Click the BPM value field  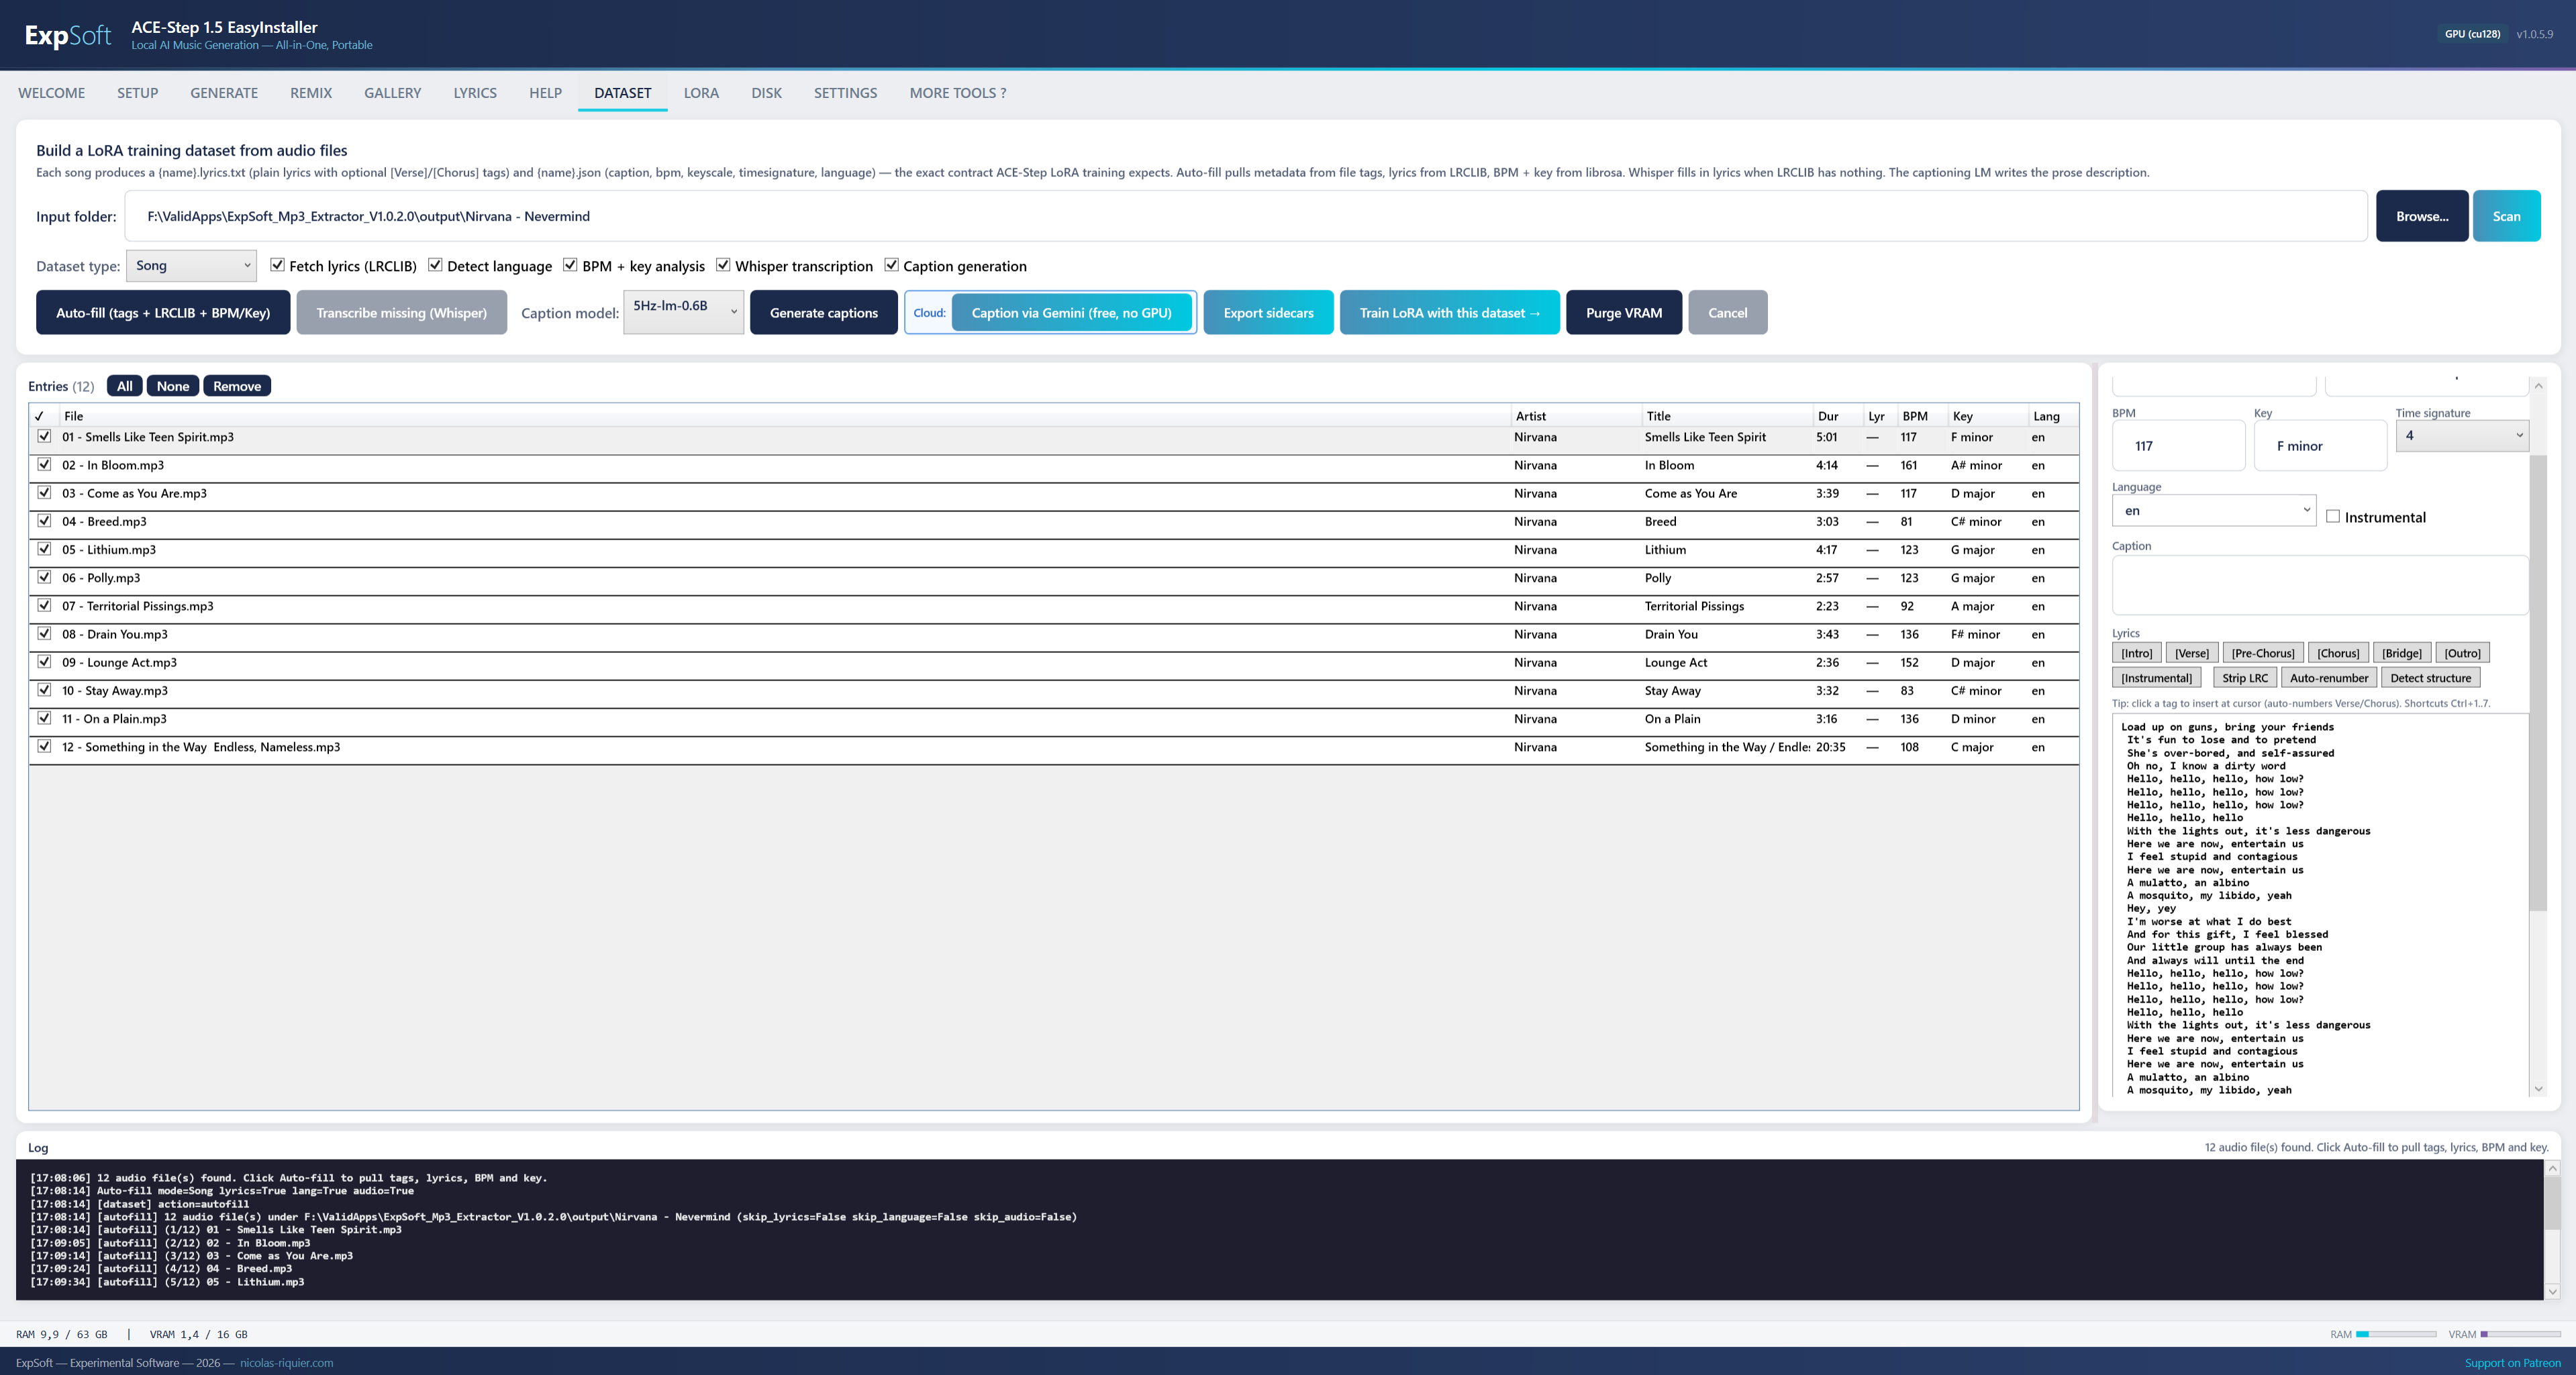[x=2178, y=446]
